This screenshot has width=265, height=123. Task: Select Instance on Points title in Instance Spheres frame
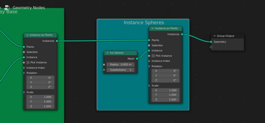166,28
